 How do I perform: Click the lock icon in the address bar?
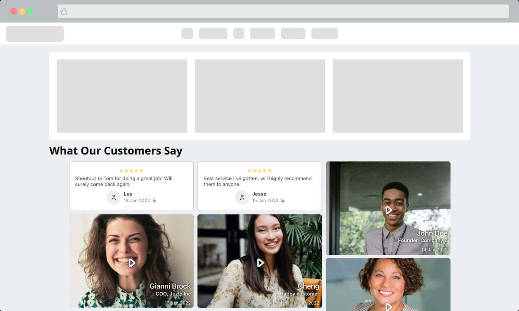64,11
